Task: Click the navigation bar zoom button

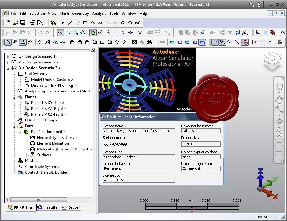Action: [x=279, y=109]
